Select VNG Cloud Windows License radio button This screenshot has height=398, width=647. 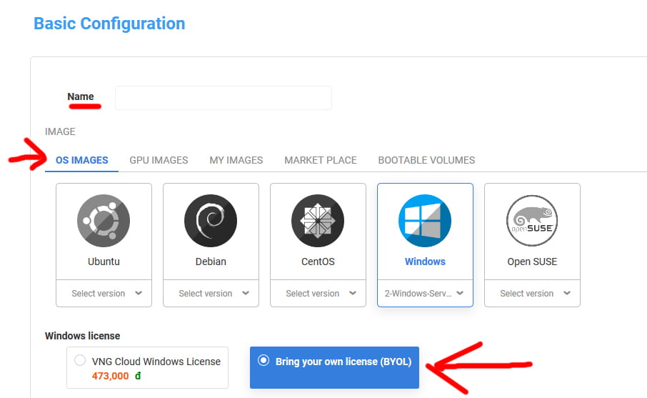tap(80, 361)
